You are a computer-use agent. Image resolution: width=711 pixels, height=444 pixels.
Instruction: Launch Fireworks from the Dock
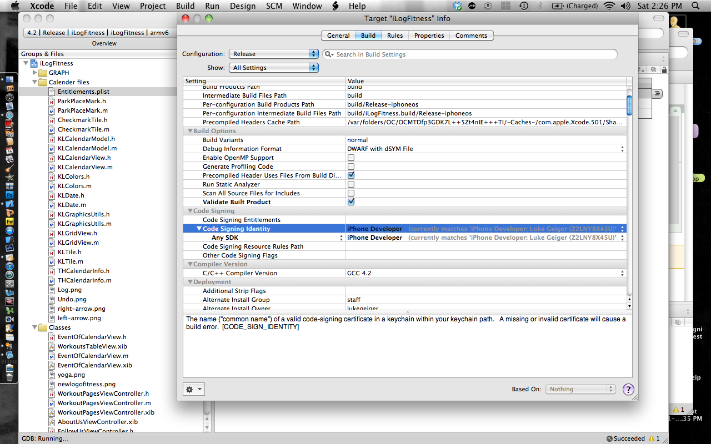point(9,221)
